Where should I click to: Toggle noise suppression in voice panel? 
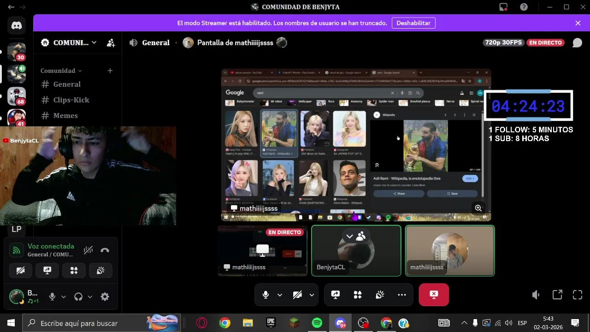click(88, 250)
